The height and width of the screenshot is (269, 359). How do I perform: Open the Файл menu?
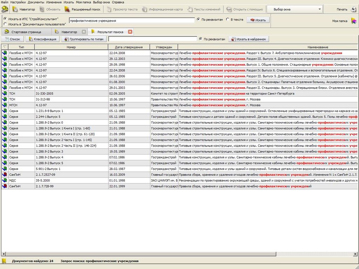coord(5,2)
